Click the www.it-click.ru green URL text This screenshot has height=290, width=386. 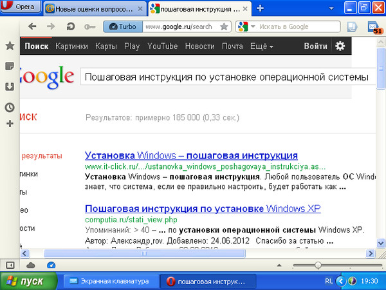pyautogui.click(x=205, y=167)
